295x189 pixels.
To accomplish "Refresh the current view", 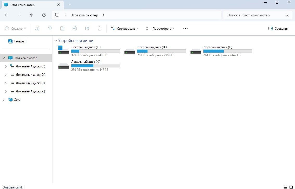I will pyautogui.click(x=44, y=15).
